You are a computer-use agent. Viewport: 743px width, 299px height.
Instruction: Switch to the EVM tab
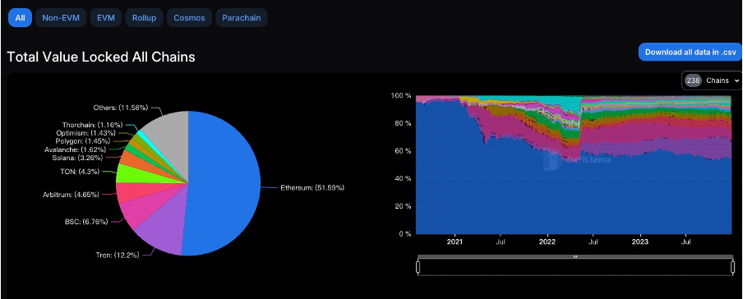106,18
